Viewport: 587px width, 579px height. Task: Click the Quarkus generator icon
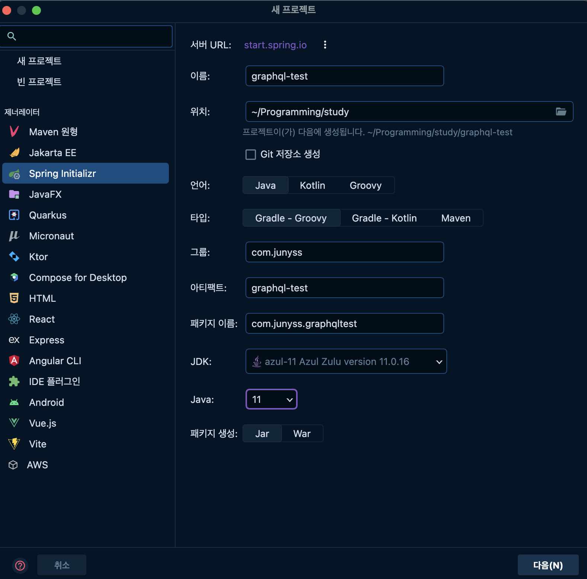point(14,215)
